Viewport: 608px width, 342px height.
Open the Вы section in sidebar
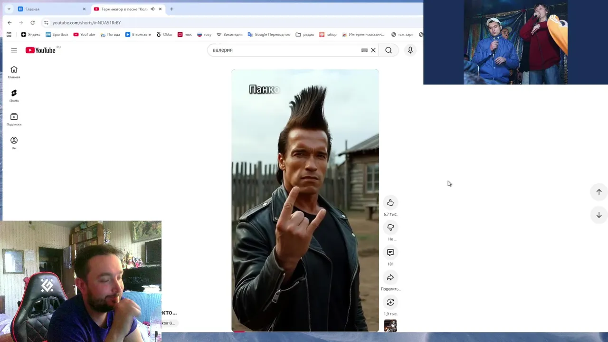pos(14,143)
